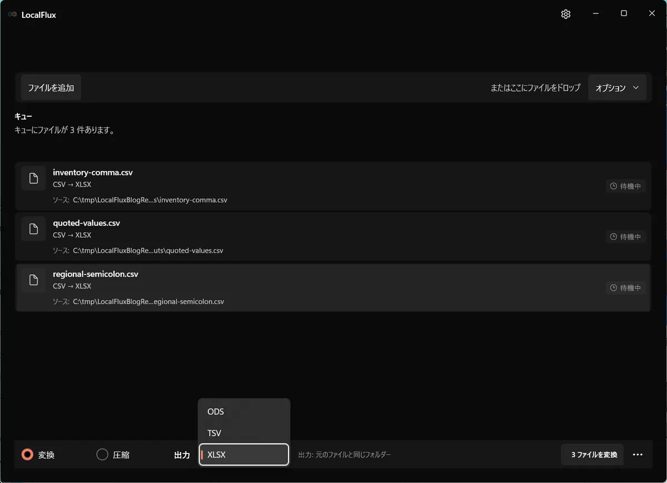Close the LocalFlux window

point(652,14)
